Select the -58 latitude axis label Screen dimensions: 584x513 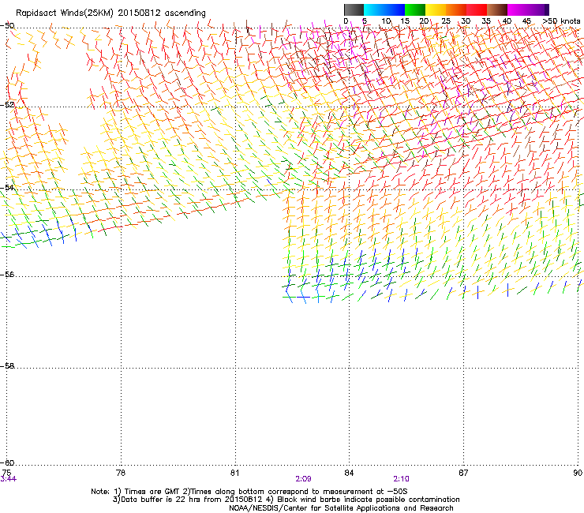pos(7,366)
